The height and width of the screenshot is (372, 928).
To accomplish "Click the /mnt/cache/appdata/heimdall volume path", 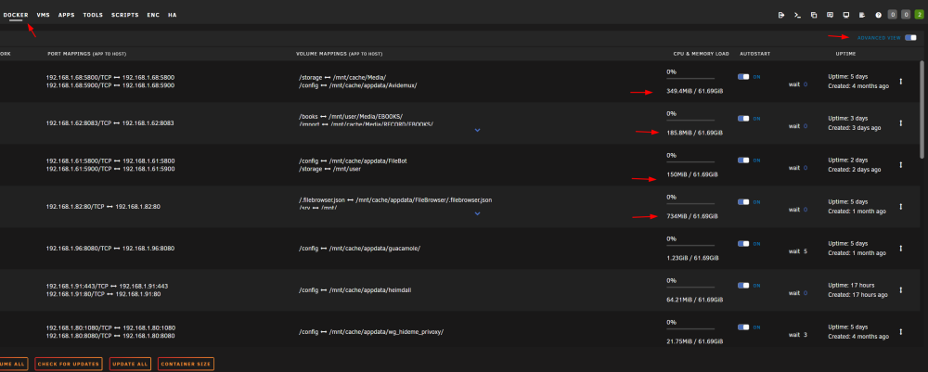I will 369,289.
